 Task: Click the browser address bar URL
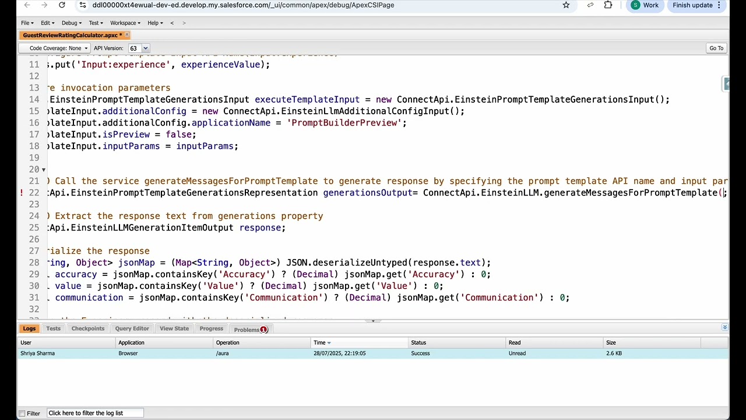coord(243,5)
